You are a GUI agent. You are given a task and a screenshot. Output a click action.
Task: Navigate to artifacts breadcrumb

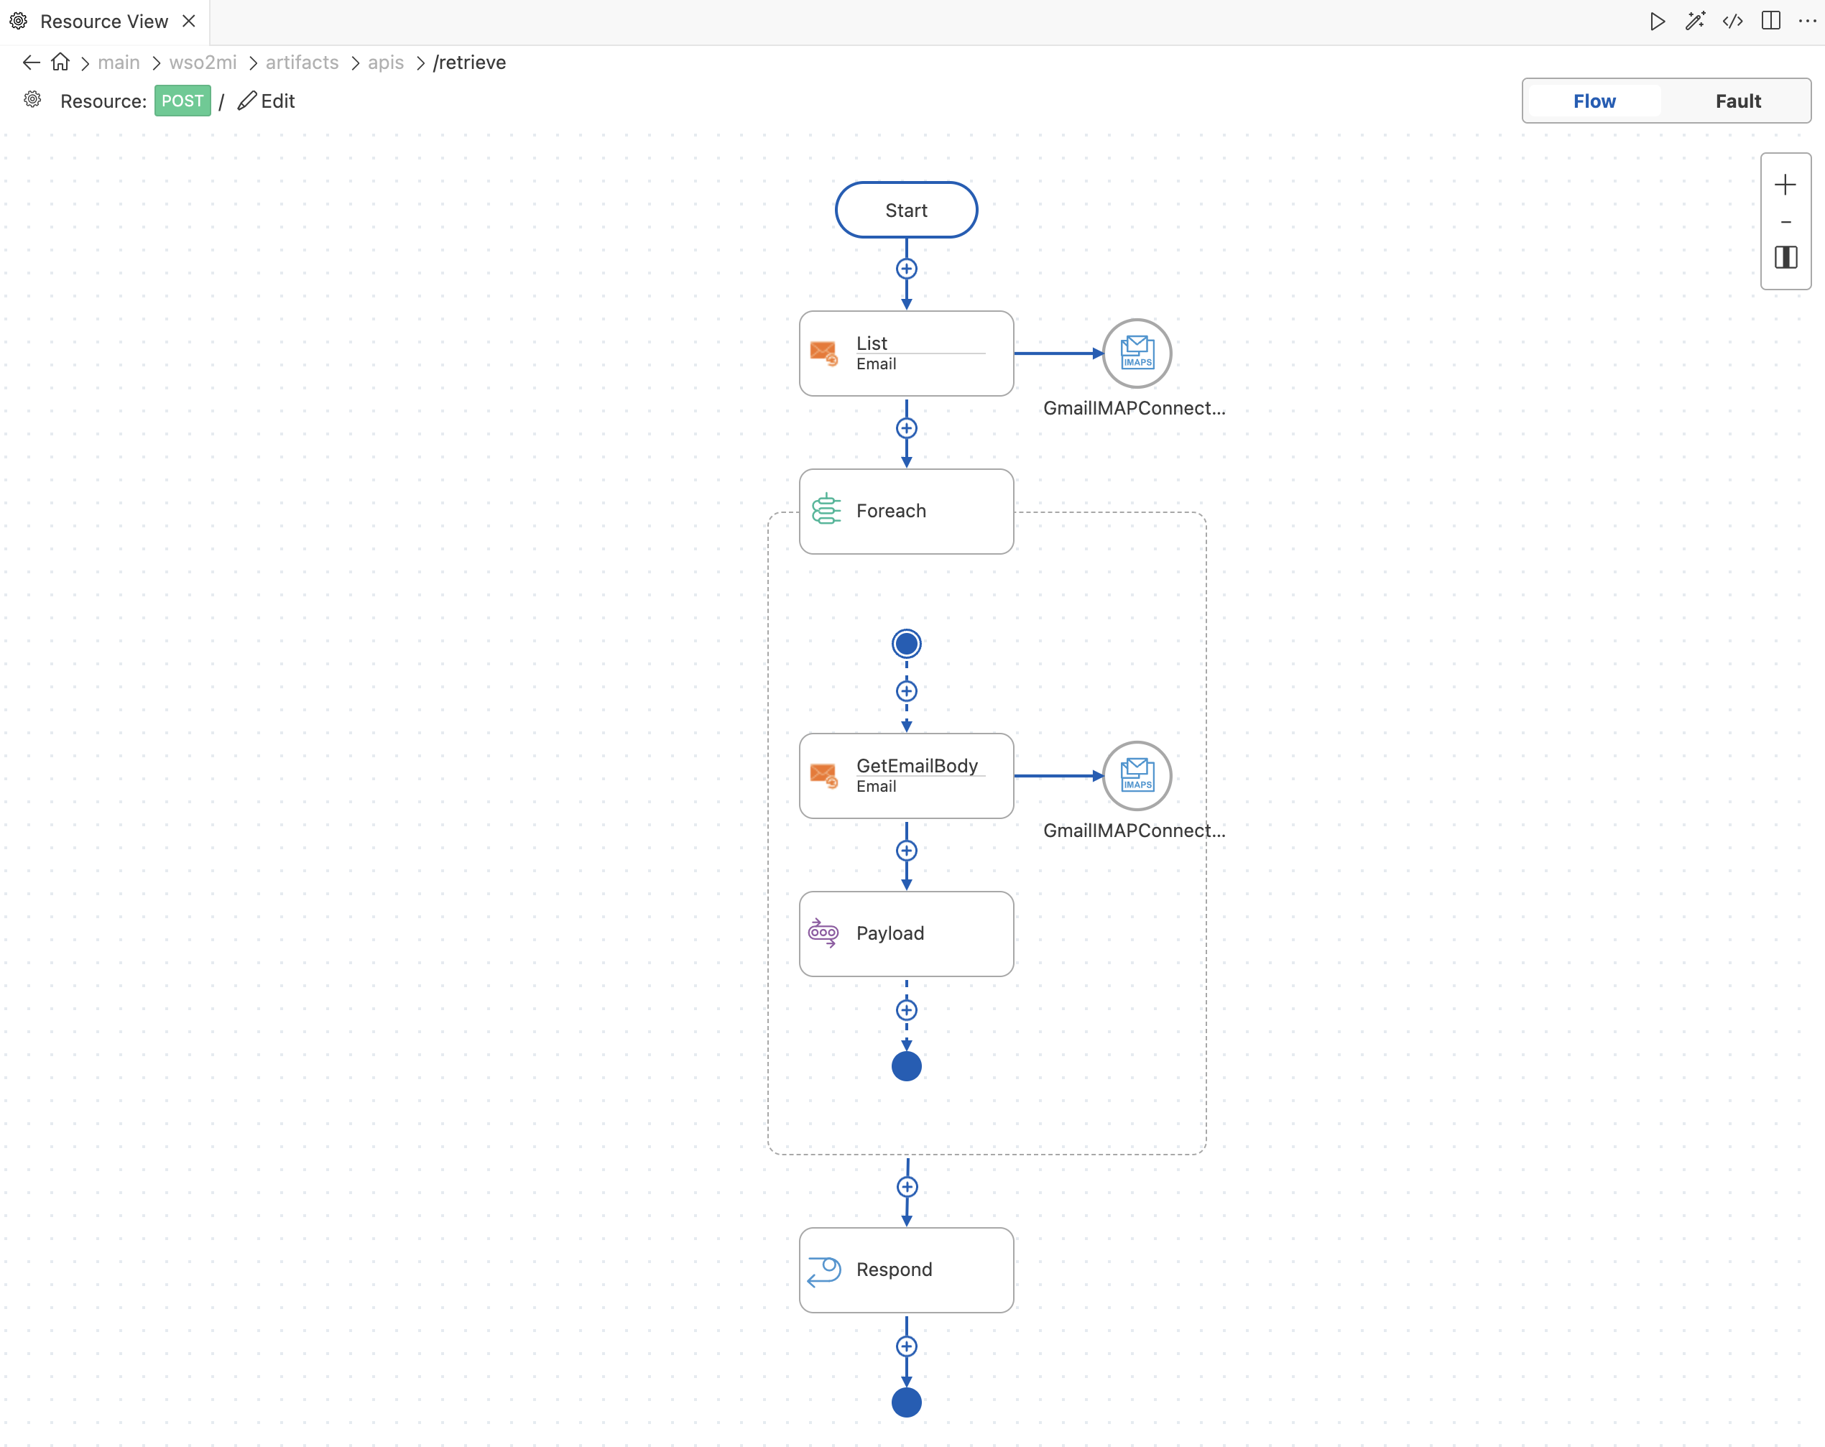302,63
